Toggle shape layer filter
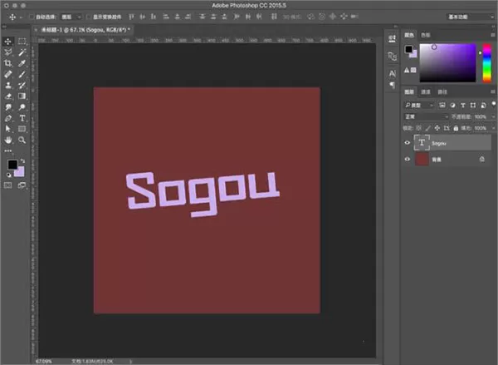This screenshot has height=365, width=498. (473, 105)
